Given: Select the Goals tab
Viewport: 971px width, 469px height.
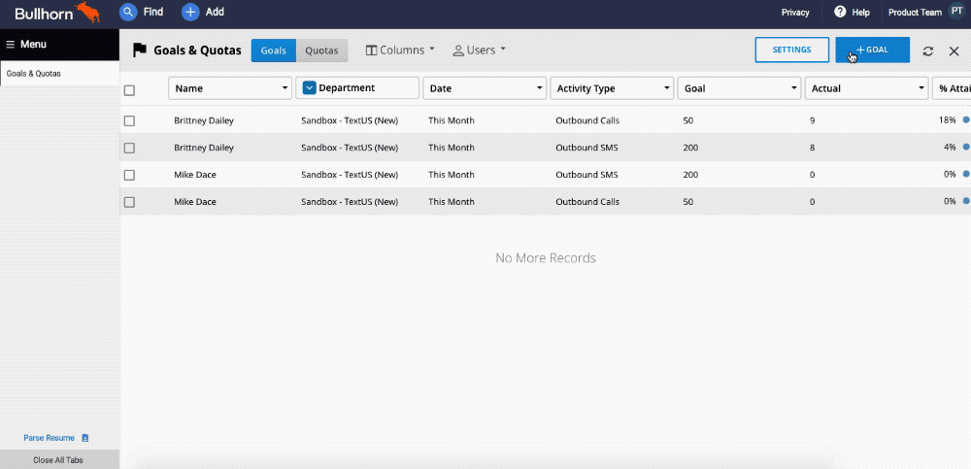Looking at the screenshot, I should (x=274, y=50).
